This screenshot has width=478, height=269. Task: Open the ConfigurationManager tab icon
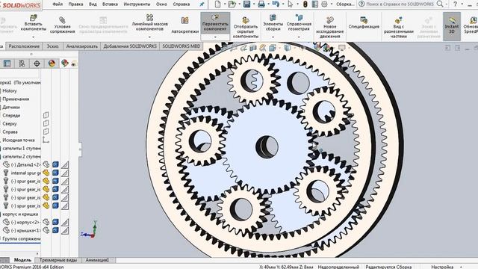(x=22, y=64)
